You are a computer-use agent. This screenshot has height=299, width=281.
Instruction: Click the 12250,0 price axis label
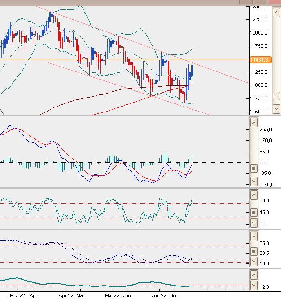(259, 19)
